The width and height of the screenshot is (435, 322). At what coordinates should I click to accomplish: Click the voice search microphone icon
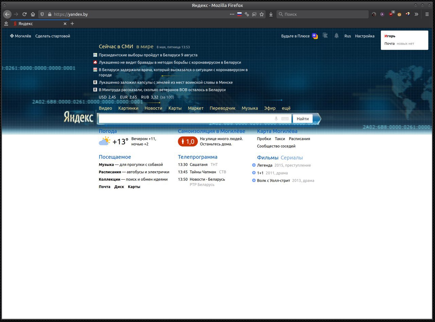click(276, 119)
